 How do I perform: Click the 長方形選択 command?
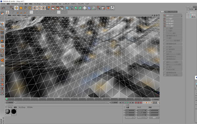pos(173,21)
